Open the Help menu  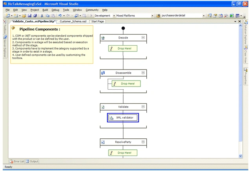click(105, 10)
